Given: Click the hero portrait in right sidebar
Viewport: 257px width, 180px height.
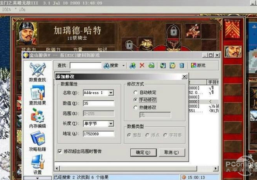Looking at the screenshot, I should [x=233, y=52].
